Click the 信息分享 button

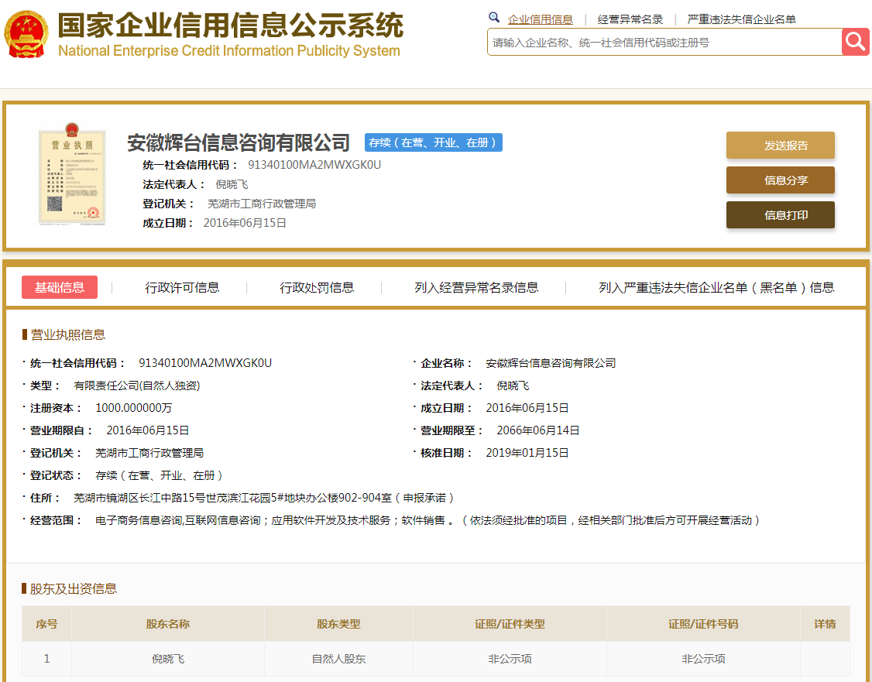[780, 180]
